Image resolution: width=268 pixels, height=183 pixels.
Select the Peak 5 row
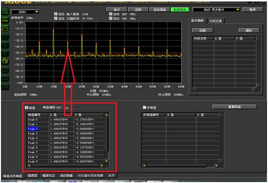tap(66, 143)
